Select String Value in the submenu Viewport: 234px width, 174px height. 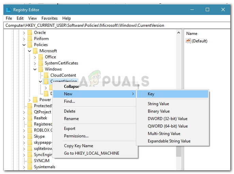172,104
